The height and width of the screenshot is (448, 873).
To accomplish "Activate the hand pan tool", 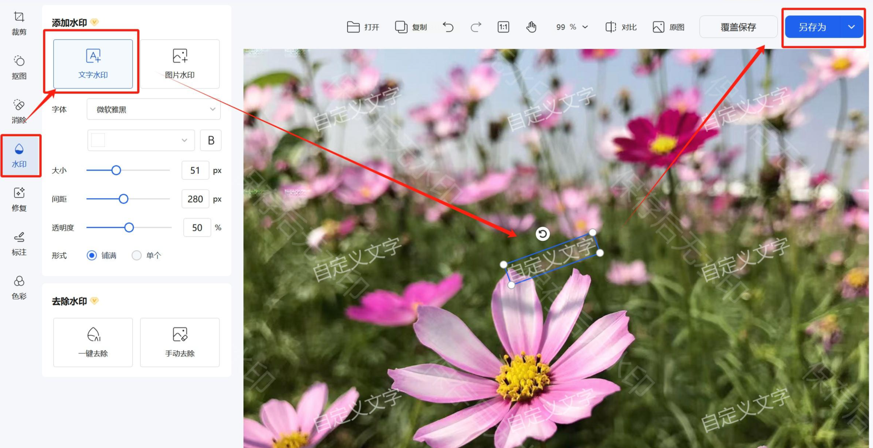I will pyautogui.click(x=531, y=27).
